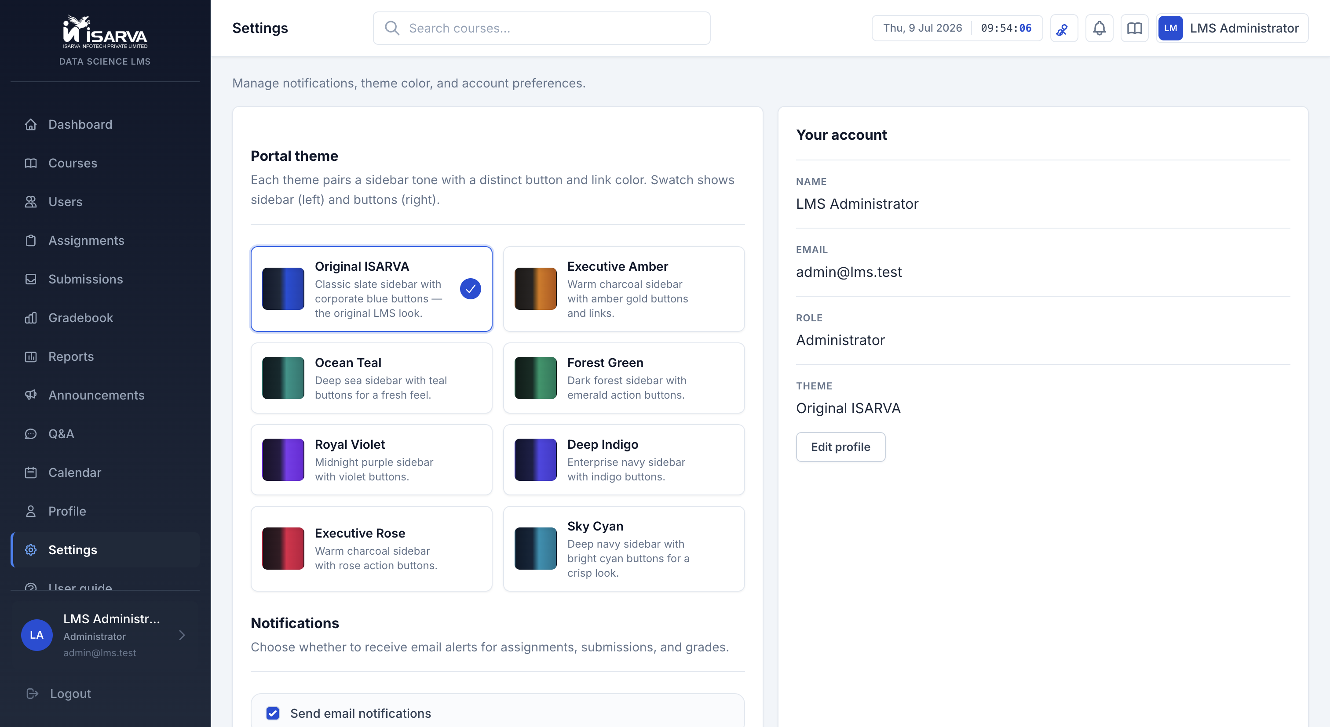Viewport: 1330px width, 727px height.
Task: Click the Ocean Teal color swatch
Action: click(x=283, y=378)
